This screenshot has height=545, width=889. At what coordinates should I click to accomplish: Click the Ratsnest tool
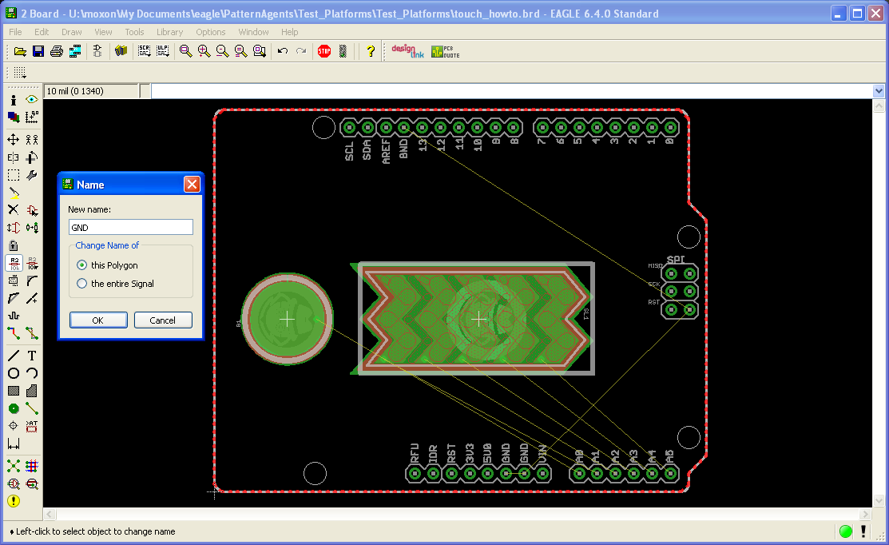(x=14, y=467)
